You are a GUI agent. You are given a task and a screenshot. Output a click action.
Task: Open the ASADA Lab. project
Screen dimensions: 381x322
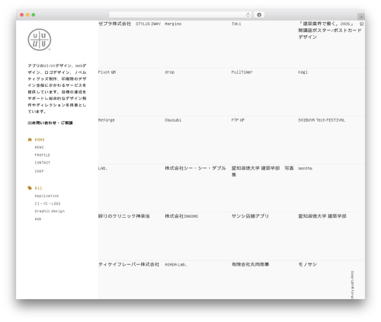click(x=176, y=264)
